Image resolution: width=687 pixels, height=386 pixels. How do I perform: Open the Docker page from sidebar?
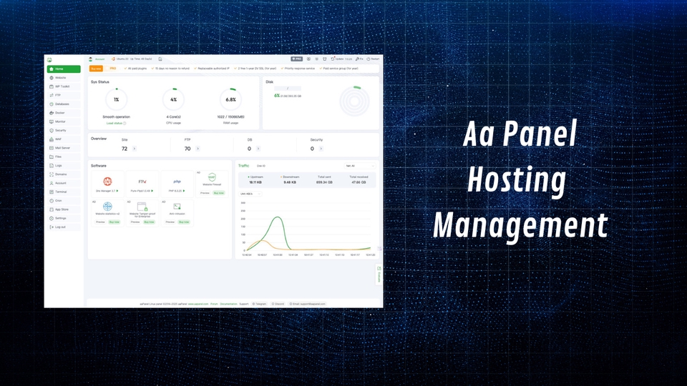pos(59,113)
